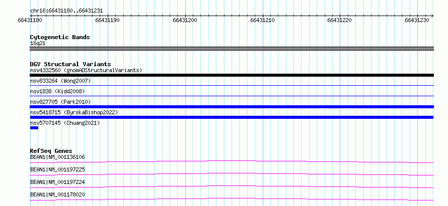Image resolution: width=448 pixels, height=206 pixels.
Task: Click the thick blue nsv5418715 variant bar
Action: pos(232,117)
